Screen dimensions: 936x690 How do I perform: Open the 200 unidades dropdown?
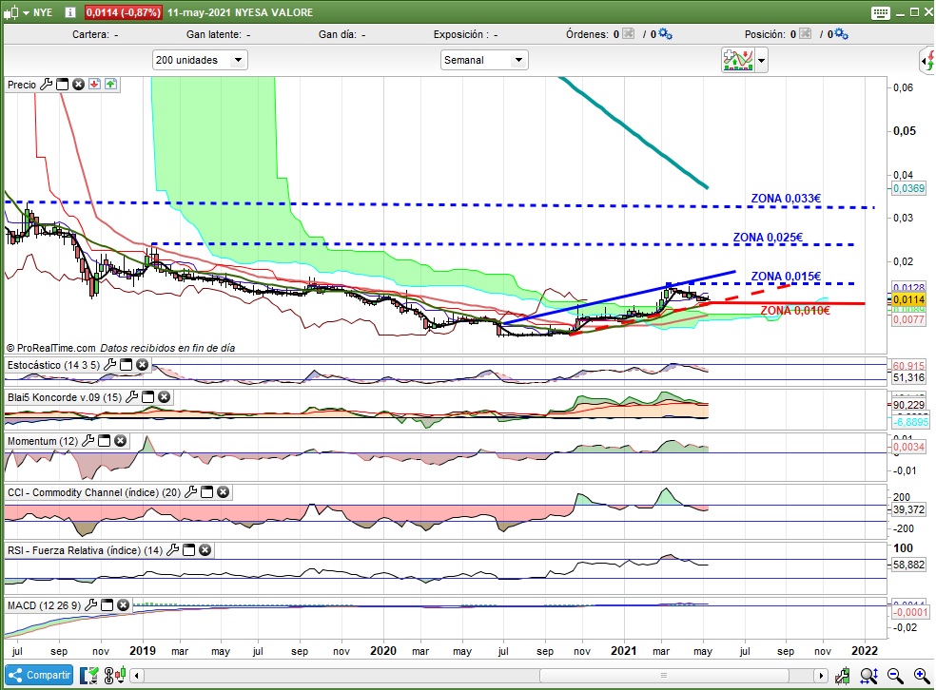click(200, 60)
